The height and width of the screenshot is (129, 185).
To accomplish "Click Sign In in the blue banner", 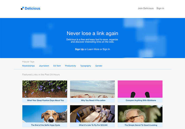I will click(x=106, y=49).
